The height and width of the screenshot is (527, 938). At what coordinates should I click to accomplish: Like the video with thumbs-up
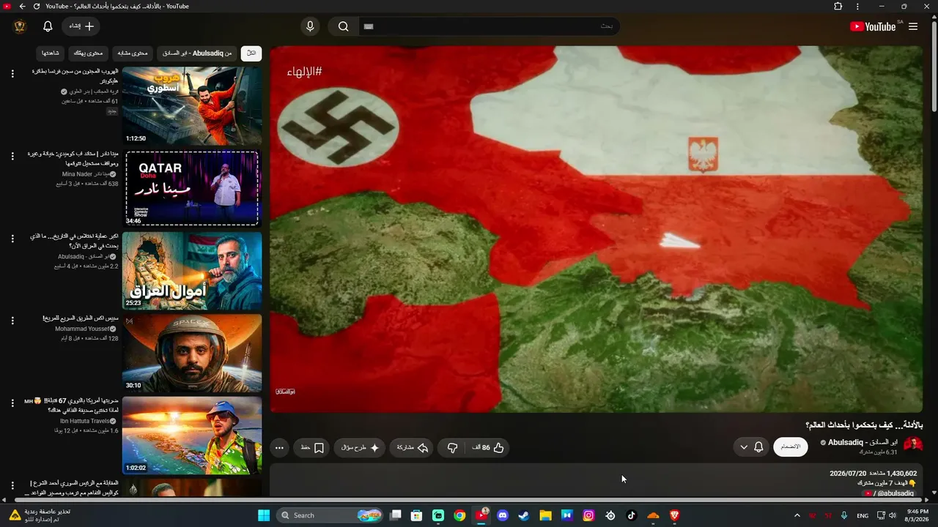pos(487,447)
